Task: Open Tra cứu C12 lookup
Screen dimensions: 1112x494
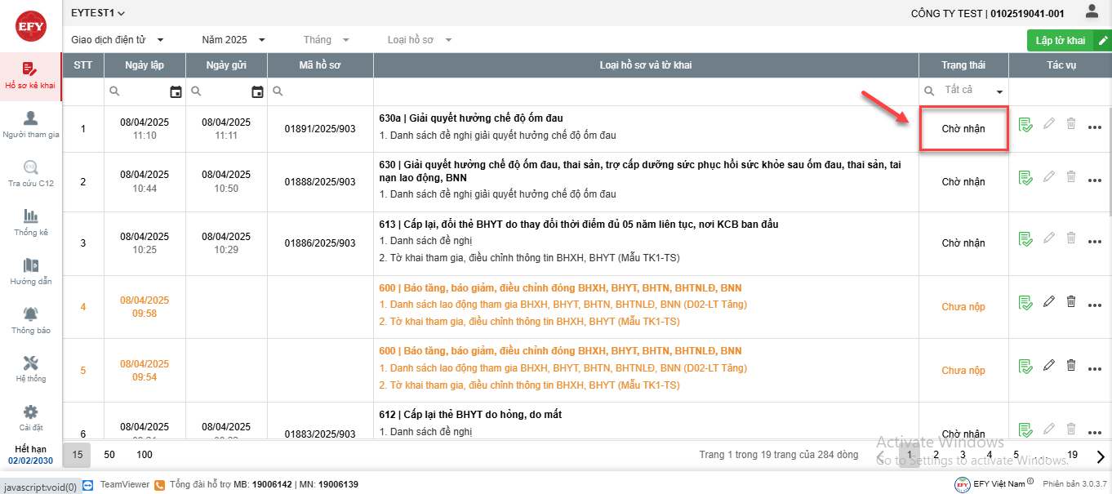Action: [x=30, y=174]
